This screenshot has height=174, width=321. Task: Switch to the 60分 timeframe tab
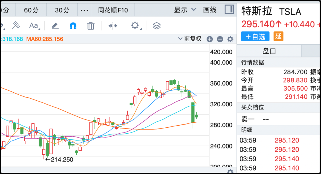31,10
